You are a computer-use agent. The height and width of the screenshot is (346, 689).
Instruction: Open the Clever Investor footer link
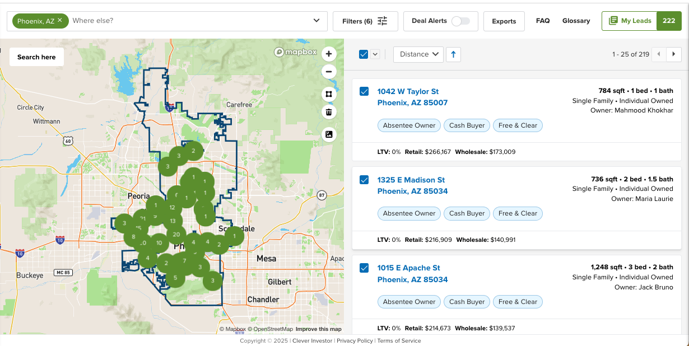coord(313,340)
